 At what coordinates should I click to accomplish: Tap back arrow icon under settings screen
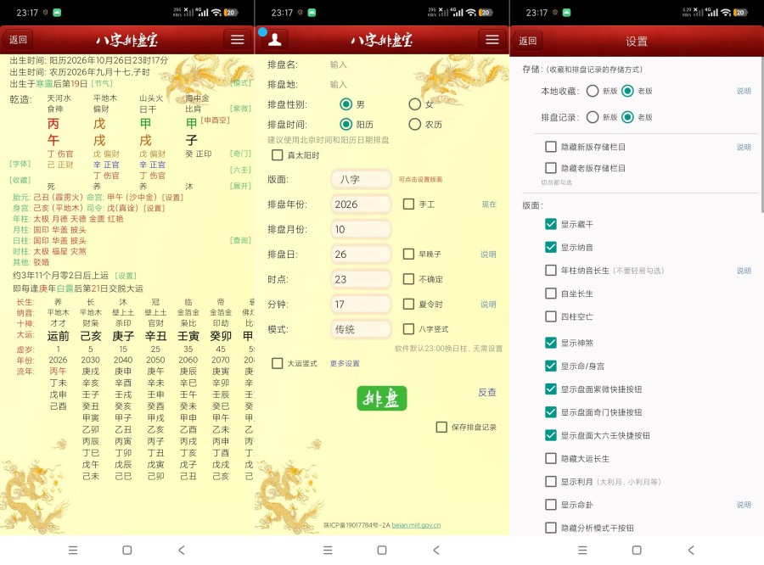(x=691, y=550)
